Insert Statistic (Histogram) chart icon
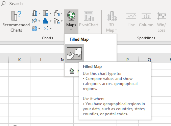Image resolution: width=171 pixels, height=126 pixels. pyautogui.click(x=46, y=21)
